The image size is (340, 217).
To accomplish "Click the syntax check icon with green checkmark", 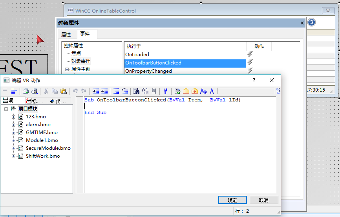I will (x=177, y=91).
